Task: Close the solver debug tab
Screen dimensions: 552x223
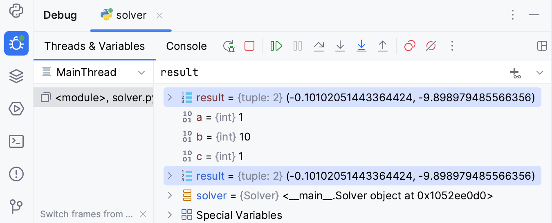Action: (x=159, y=16)
